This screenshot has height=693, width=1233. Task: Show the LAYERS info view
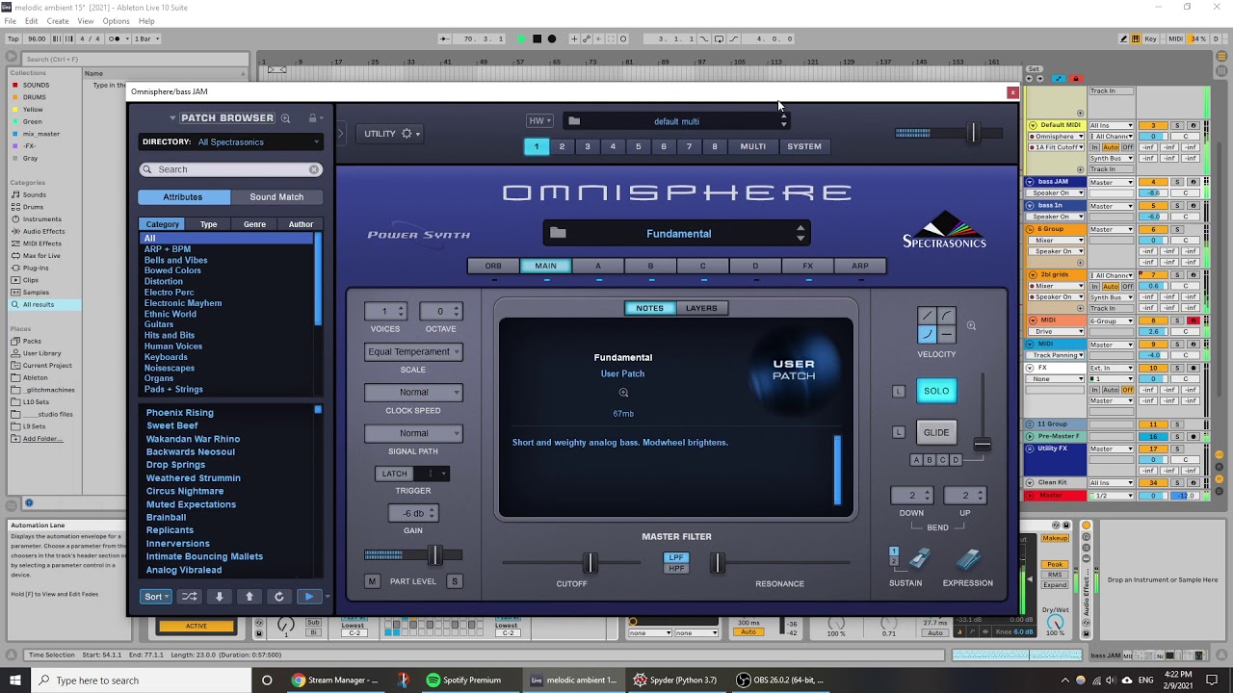coord(701,308)
